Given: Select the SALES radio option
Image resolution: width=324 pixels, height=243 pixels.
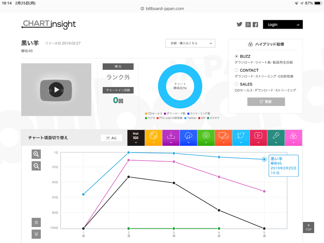Looking at the screenshot, I should coord(236,84).
